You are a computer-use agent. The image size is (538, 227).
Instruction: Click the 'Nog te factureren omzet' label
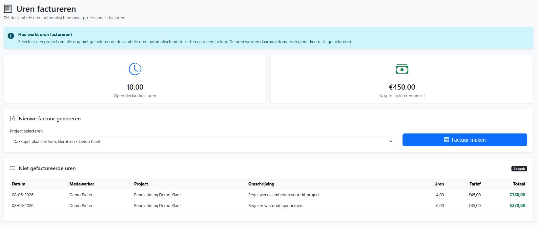click(x=402, y=96)
